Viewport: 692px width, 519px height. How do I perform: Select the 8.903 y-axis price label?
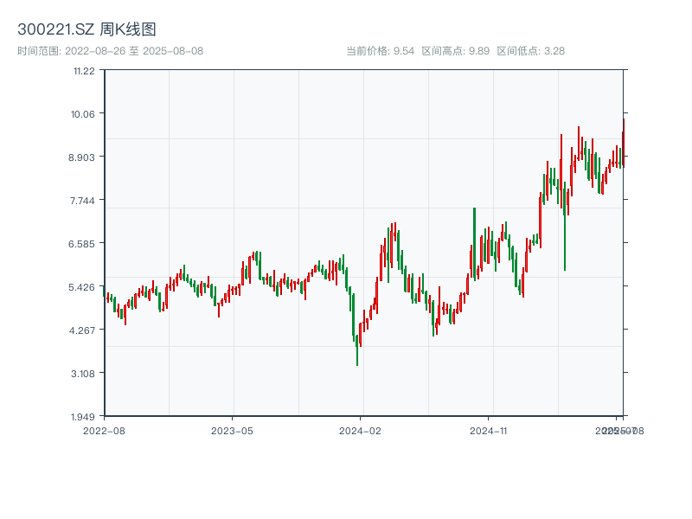pyautogui.click(x=82, y=157)
